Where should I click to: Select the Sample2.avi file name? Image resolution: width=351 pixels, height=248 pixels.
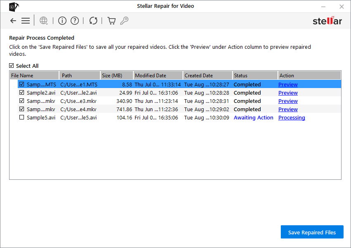pyautogui.click(x=41, y=93)
